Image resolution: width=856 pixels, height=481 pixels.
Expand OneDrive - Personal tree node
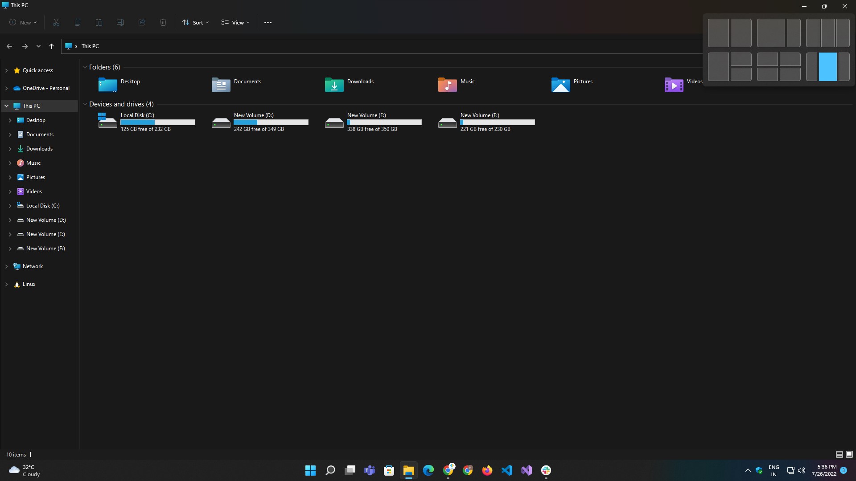[6, 88]
